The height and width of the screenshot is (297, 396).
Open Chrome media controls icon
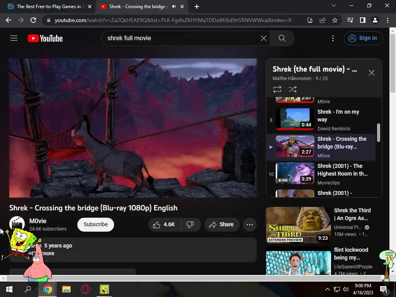pyautogui.click(x=350, y=20)
